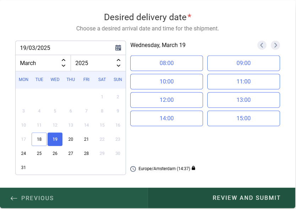Click the left arrow icon on Previous

pos(14,198)
